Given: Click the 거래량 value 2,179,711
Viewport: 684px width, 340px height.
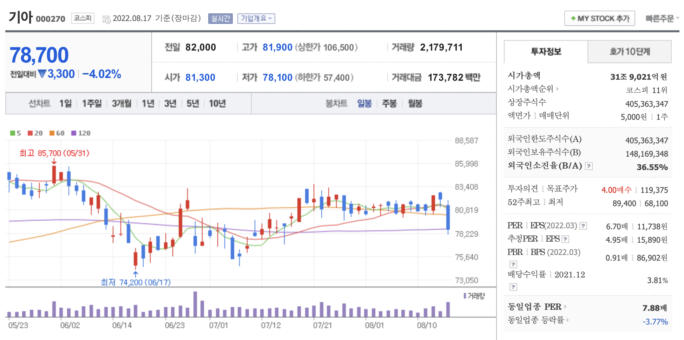Looking at the screenshot, I should coord(441,47).
